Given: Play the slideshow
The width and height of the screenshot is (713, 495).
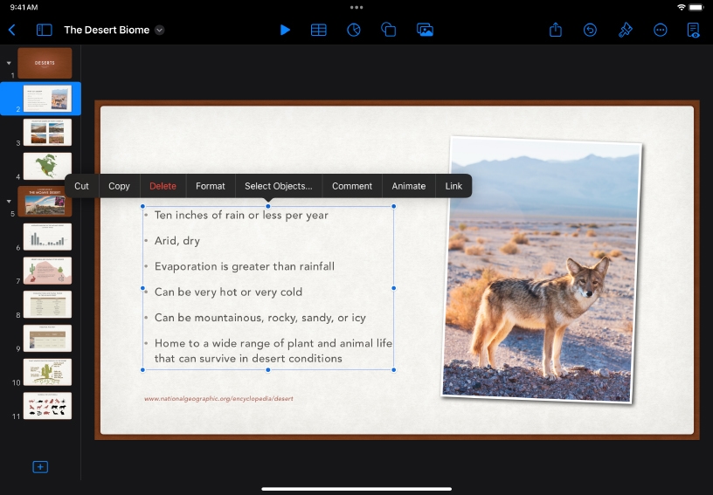Looking at the screenshot, I should click(x=285, y=30).
